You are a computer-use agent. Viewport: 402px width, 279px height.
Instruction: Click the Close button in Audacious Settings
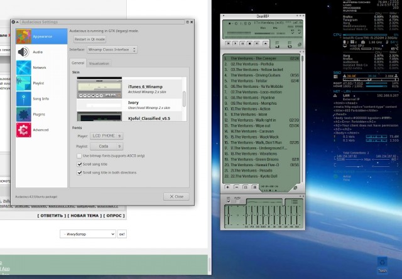[177, 197]
